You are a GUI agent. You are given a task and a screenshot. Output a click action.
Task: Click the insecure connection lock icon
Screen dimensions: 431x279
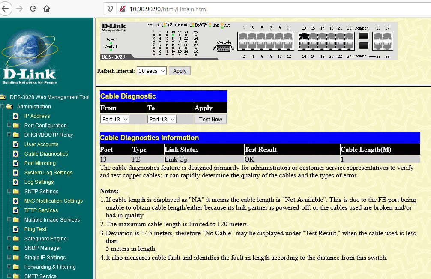(x=123, y=9)
